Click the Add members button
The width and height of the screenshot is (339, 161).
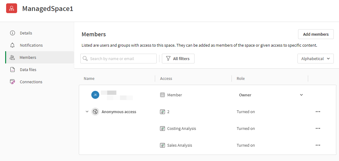pyautogui.click(x=316, y=34)
